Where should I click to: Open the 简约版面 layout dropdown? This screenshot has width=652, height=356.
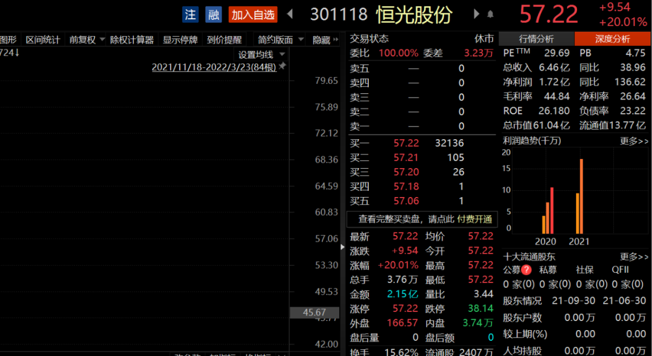click(x=280, y=40)
